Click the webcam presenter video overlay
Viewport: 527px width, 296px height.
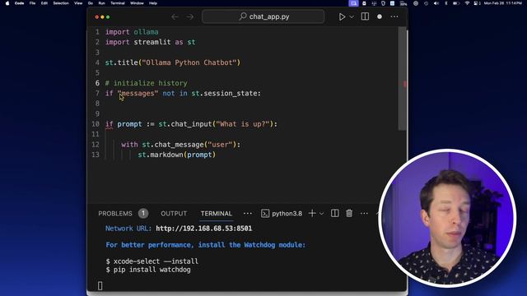[447, 218]
